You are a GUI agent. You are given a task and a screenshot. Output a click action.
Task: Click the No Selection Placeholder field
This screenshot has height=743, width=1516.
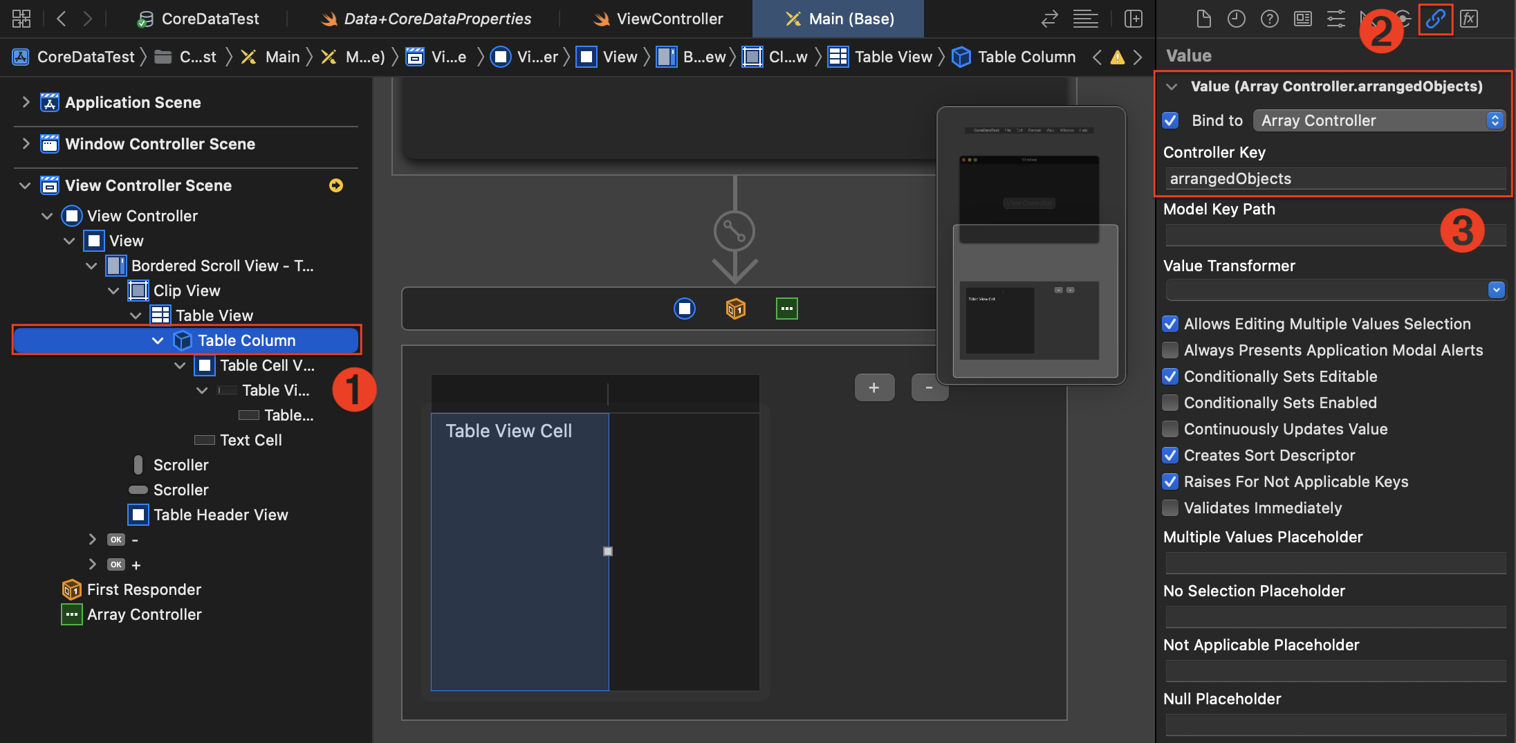[1335, 617]
